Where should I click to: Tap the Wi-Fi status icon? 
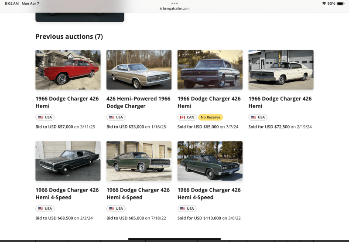324,3
